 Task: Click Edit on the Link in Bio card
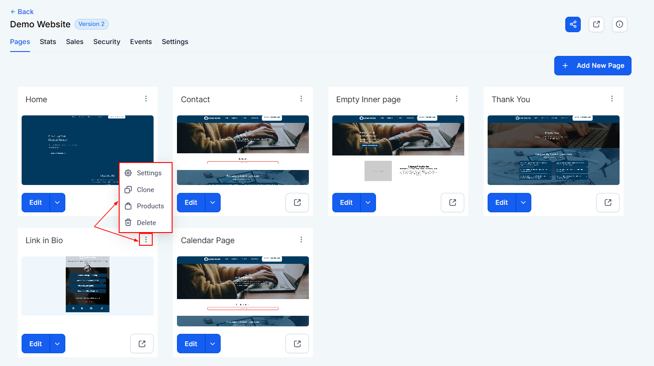click(36, 344)
